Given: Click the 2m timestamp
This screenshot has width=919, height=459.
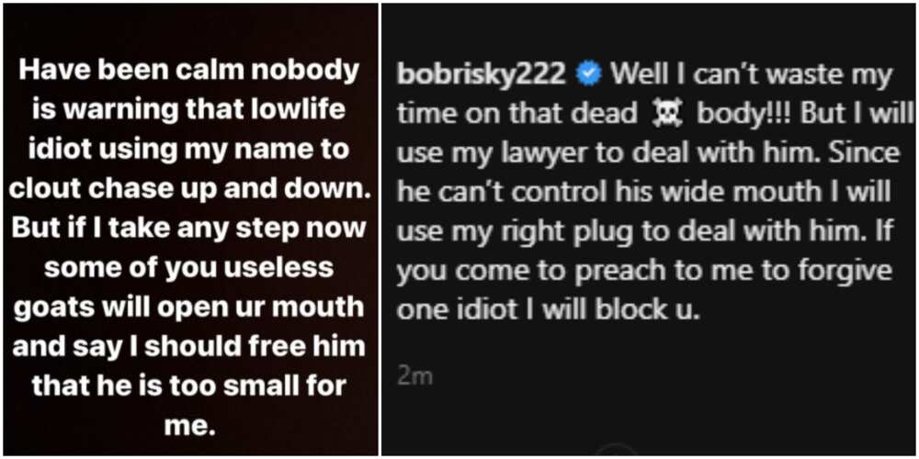Looking at the screenshot, I should [x=414, y=376].
